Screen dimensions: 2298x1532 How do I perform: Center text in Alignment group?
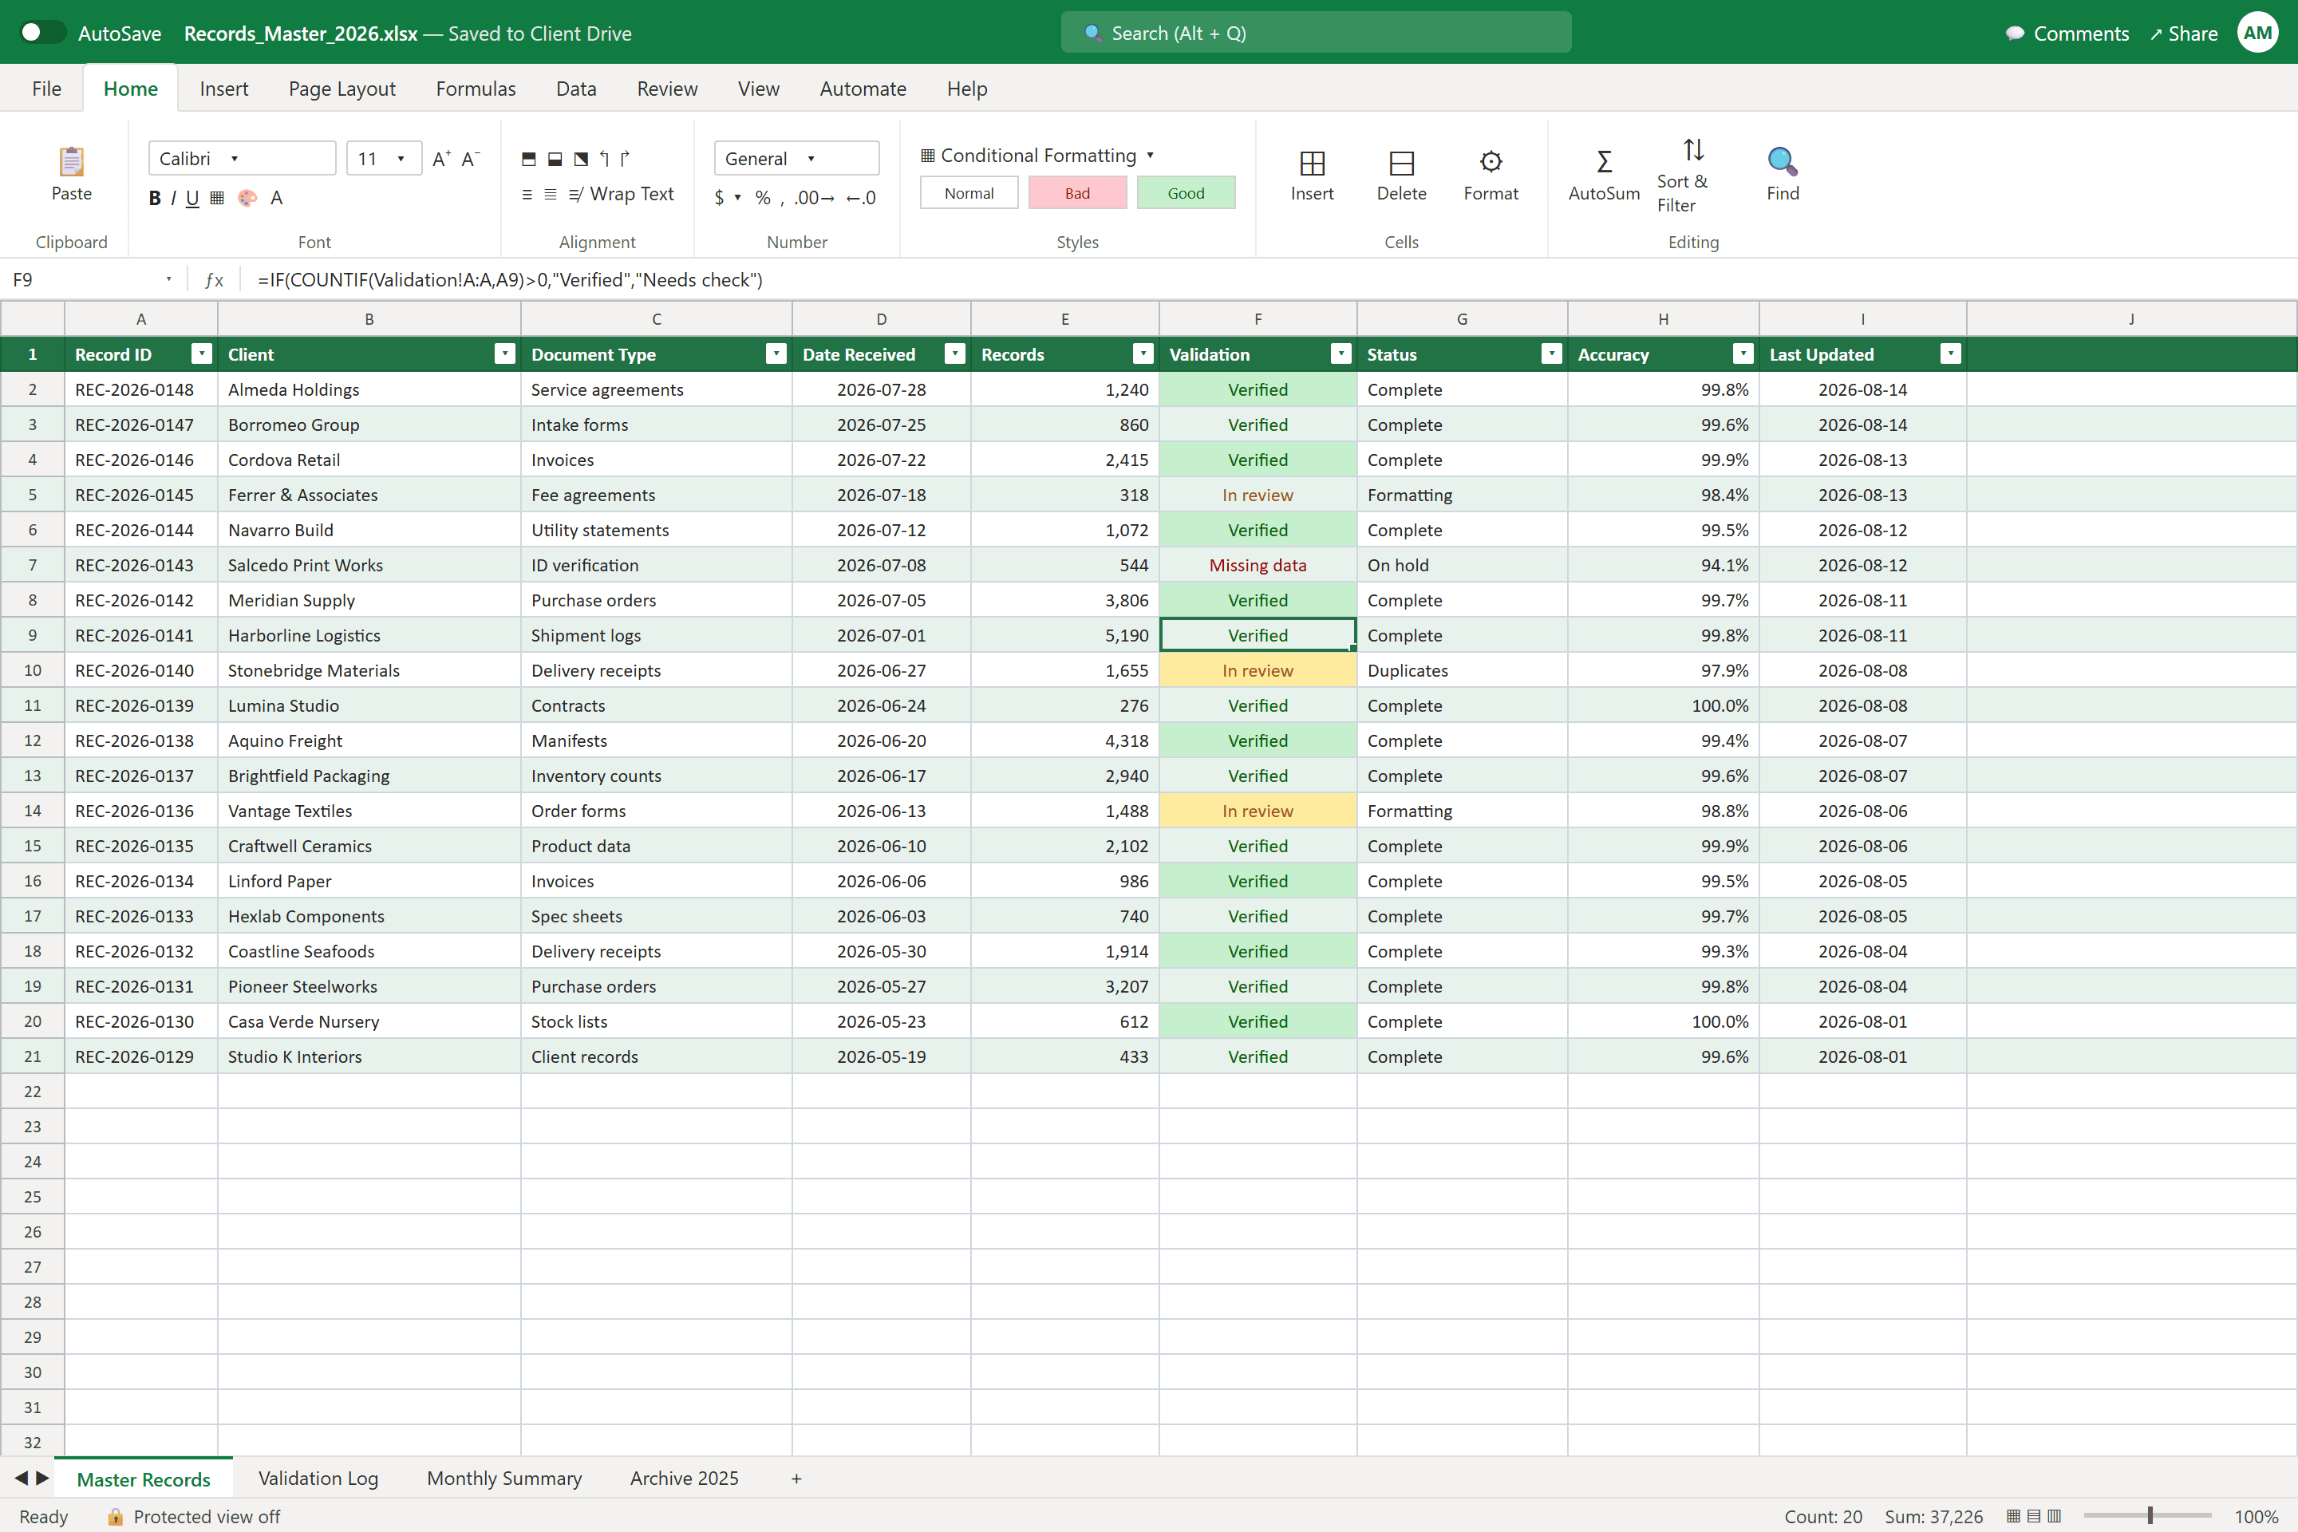click(x=551, y=195)
